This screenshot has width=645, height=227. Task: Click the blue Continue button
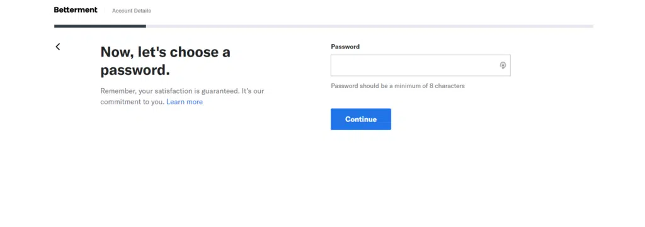pos(361,119)
